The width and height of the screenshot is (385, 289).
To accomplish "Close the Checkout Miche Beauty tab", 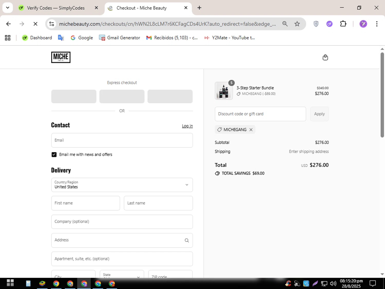I will click(186, 8).
